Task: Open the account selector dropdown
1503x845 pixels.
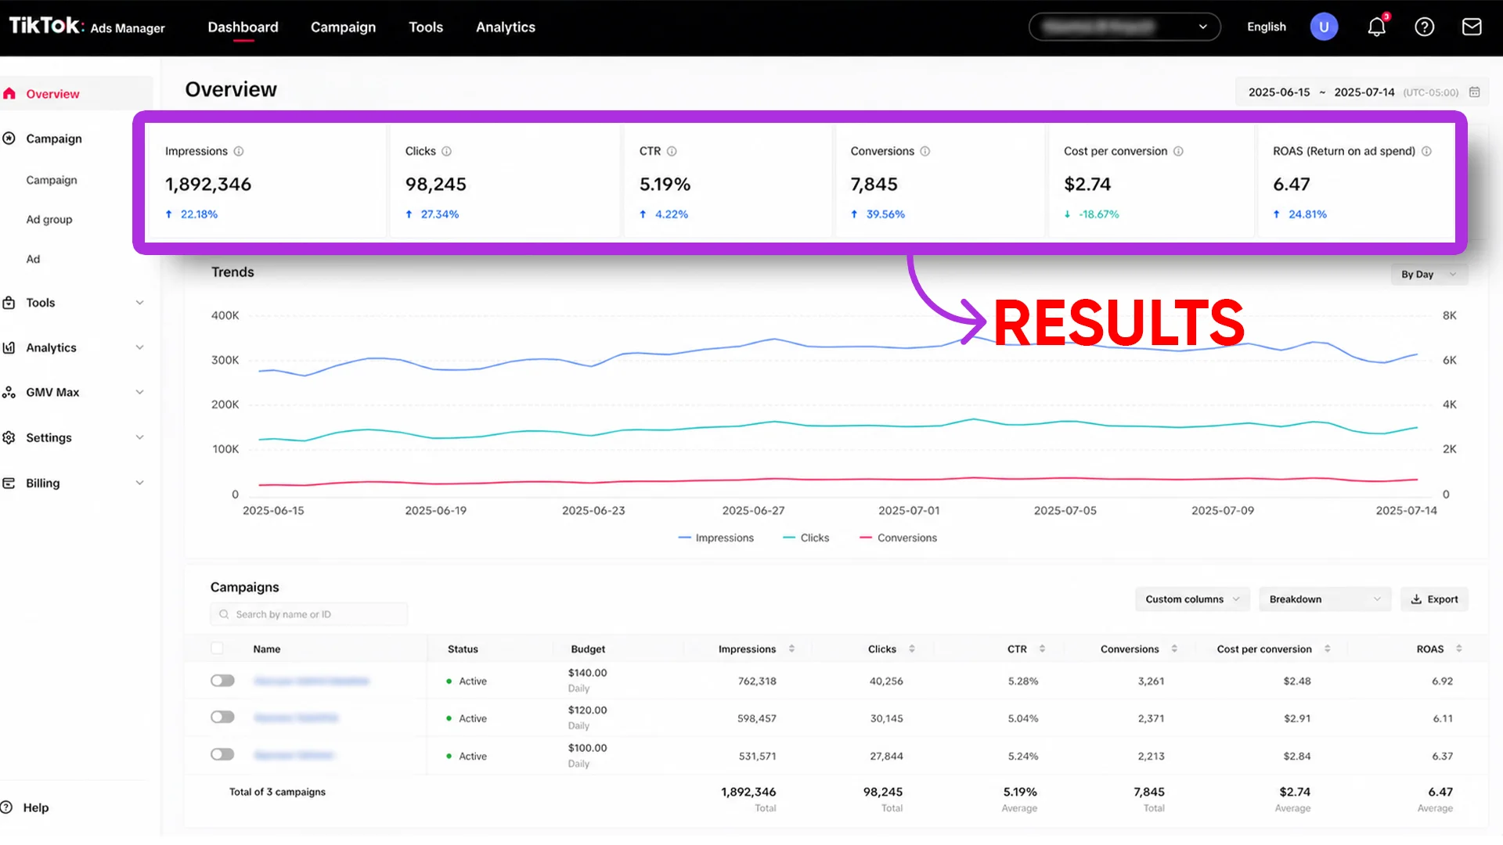Action: tap(1124, 27)
